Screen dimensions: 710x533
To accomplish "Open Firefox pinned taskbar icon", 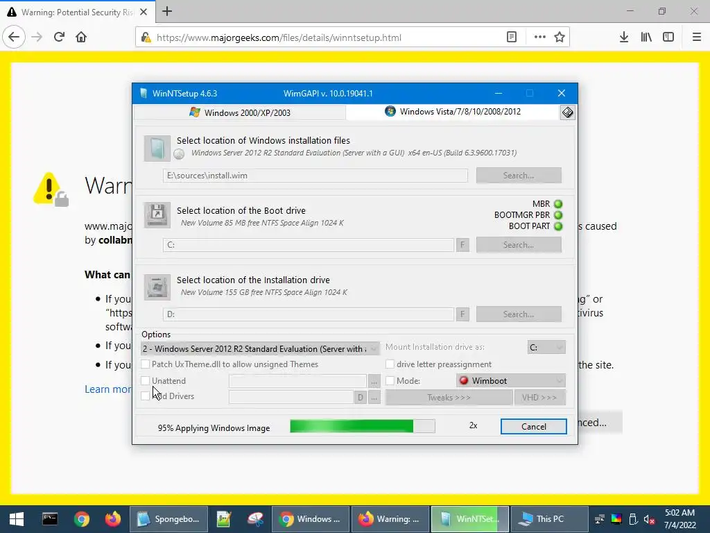I will click(113, 519).
